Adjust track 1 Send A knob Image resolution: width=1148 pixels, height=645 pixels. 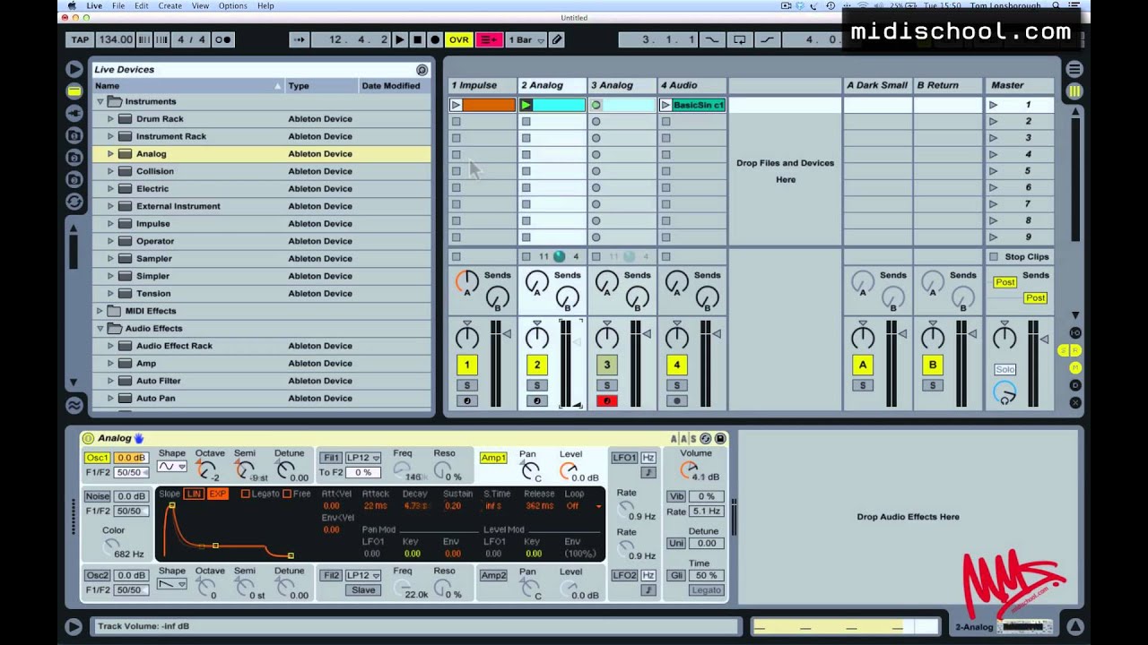click(466, 282)
